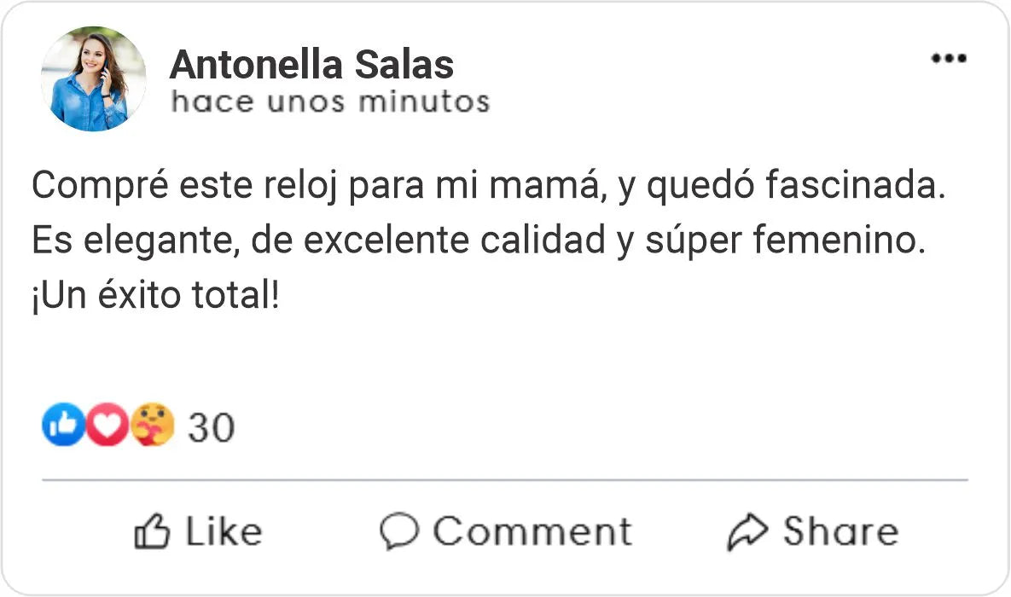Viewport: 1011px width, 597px height.
Task: Click the "hace unos minutos" timestamp
Action: pos(330,101)
